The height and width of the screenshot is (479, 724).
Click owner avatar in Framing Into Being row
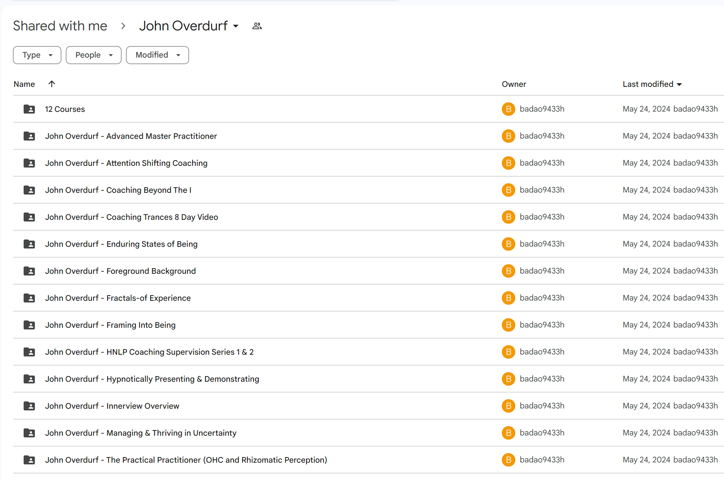[x=508, y=325]
